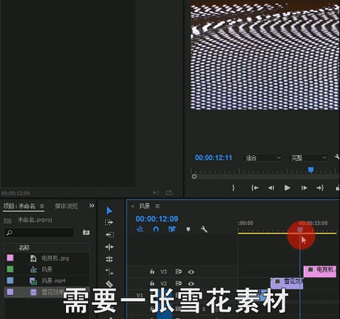Click the Add Marker icon in timeline

pyautogui.click(x=188, y=229)
